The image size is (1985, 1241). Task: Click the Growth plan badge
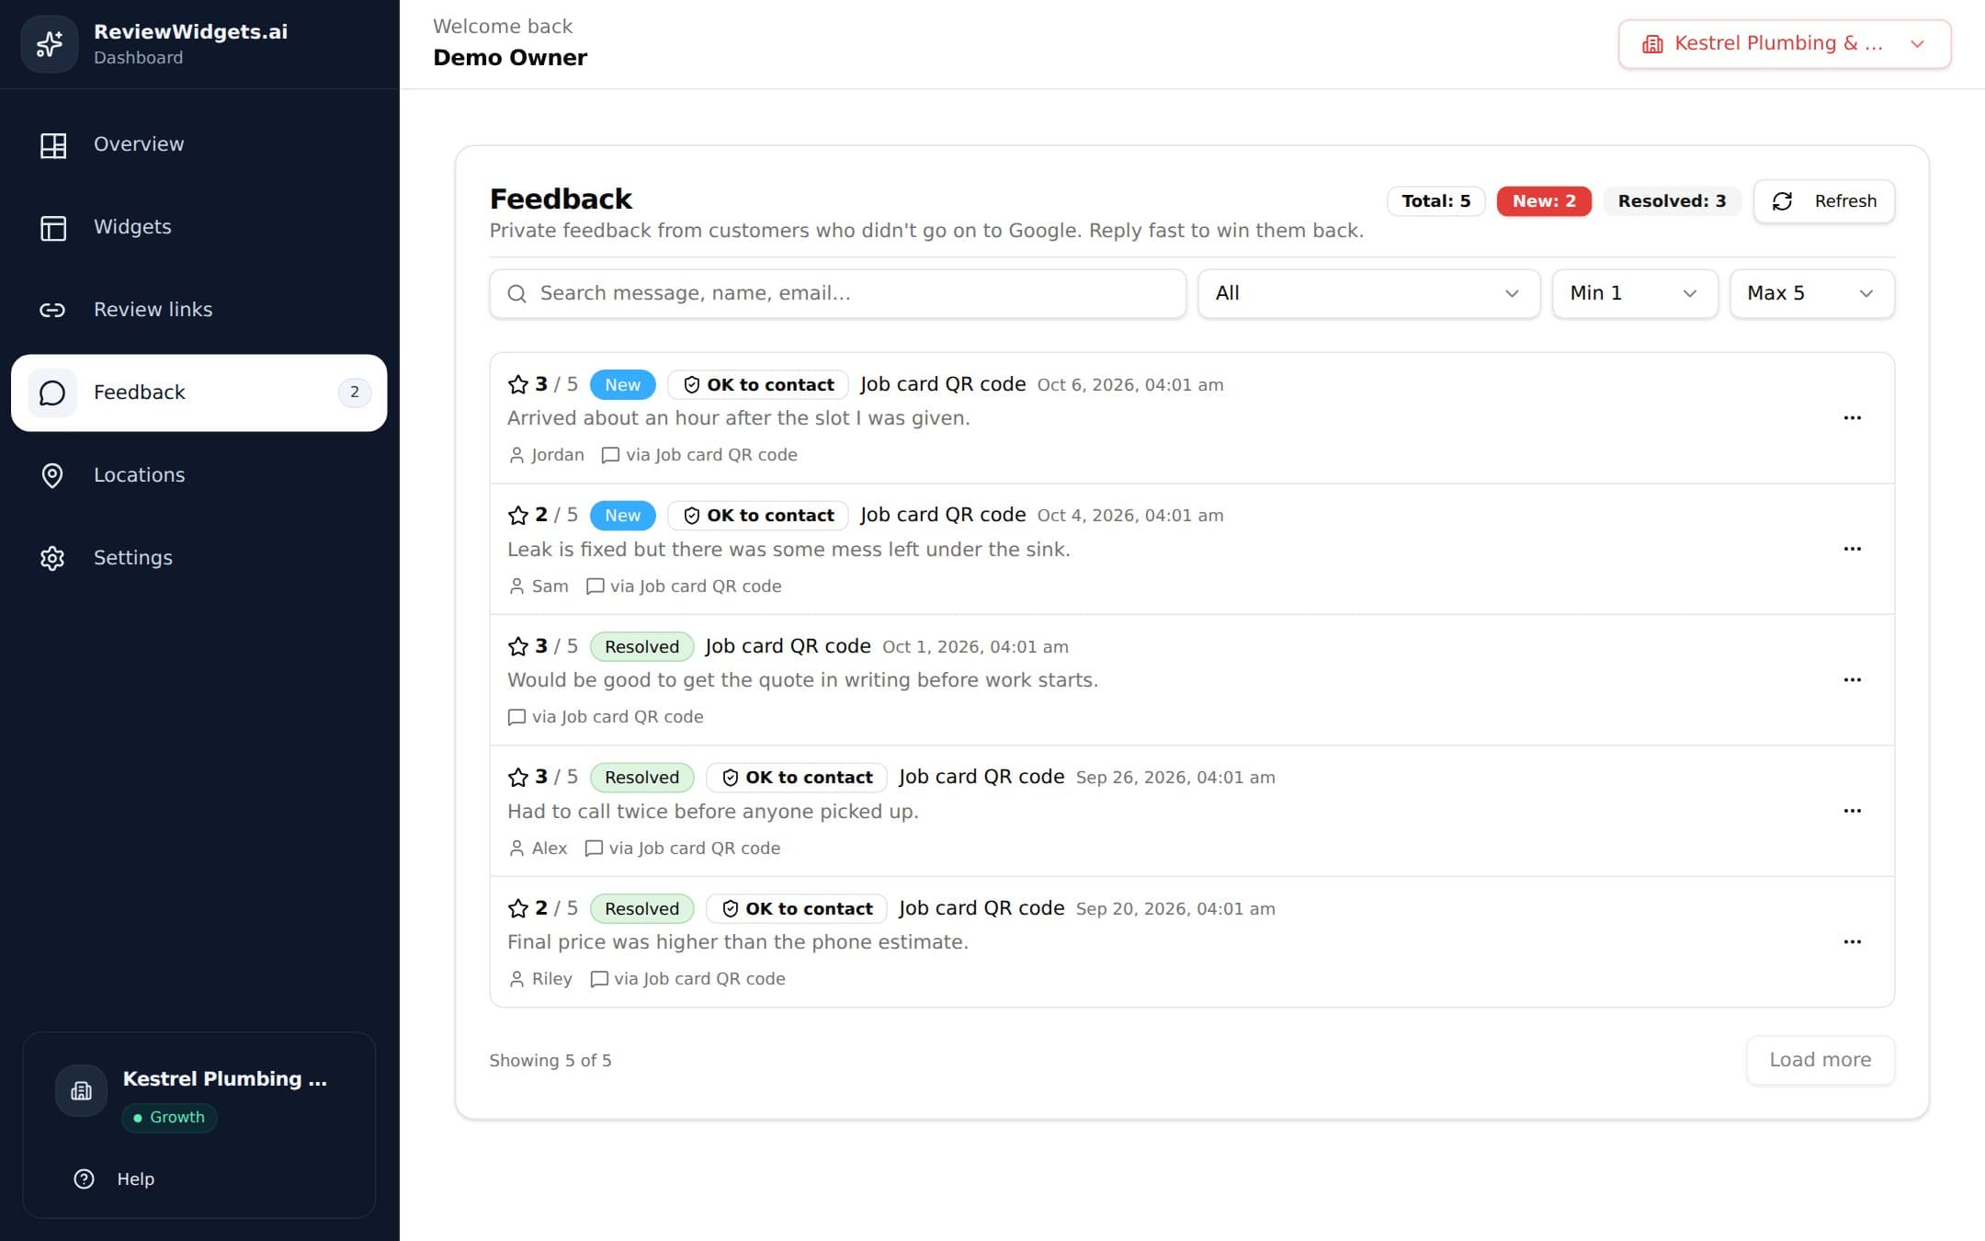click(169, 1118)
